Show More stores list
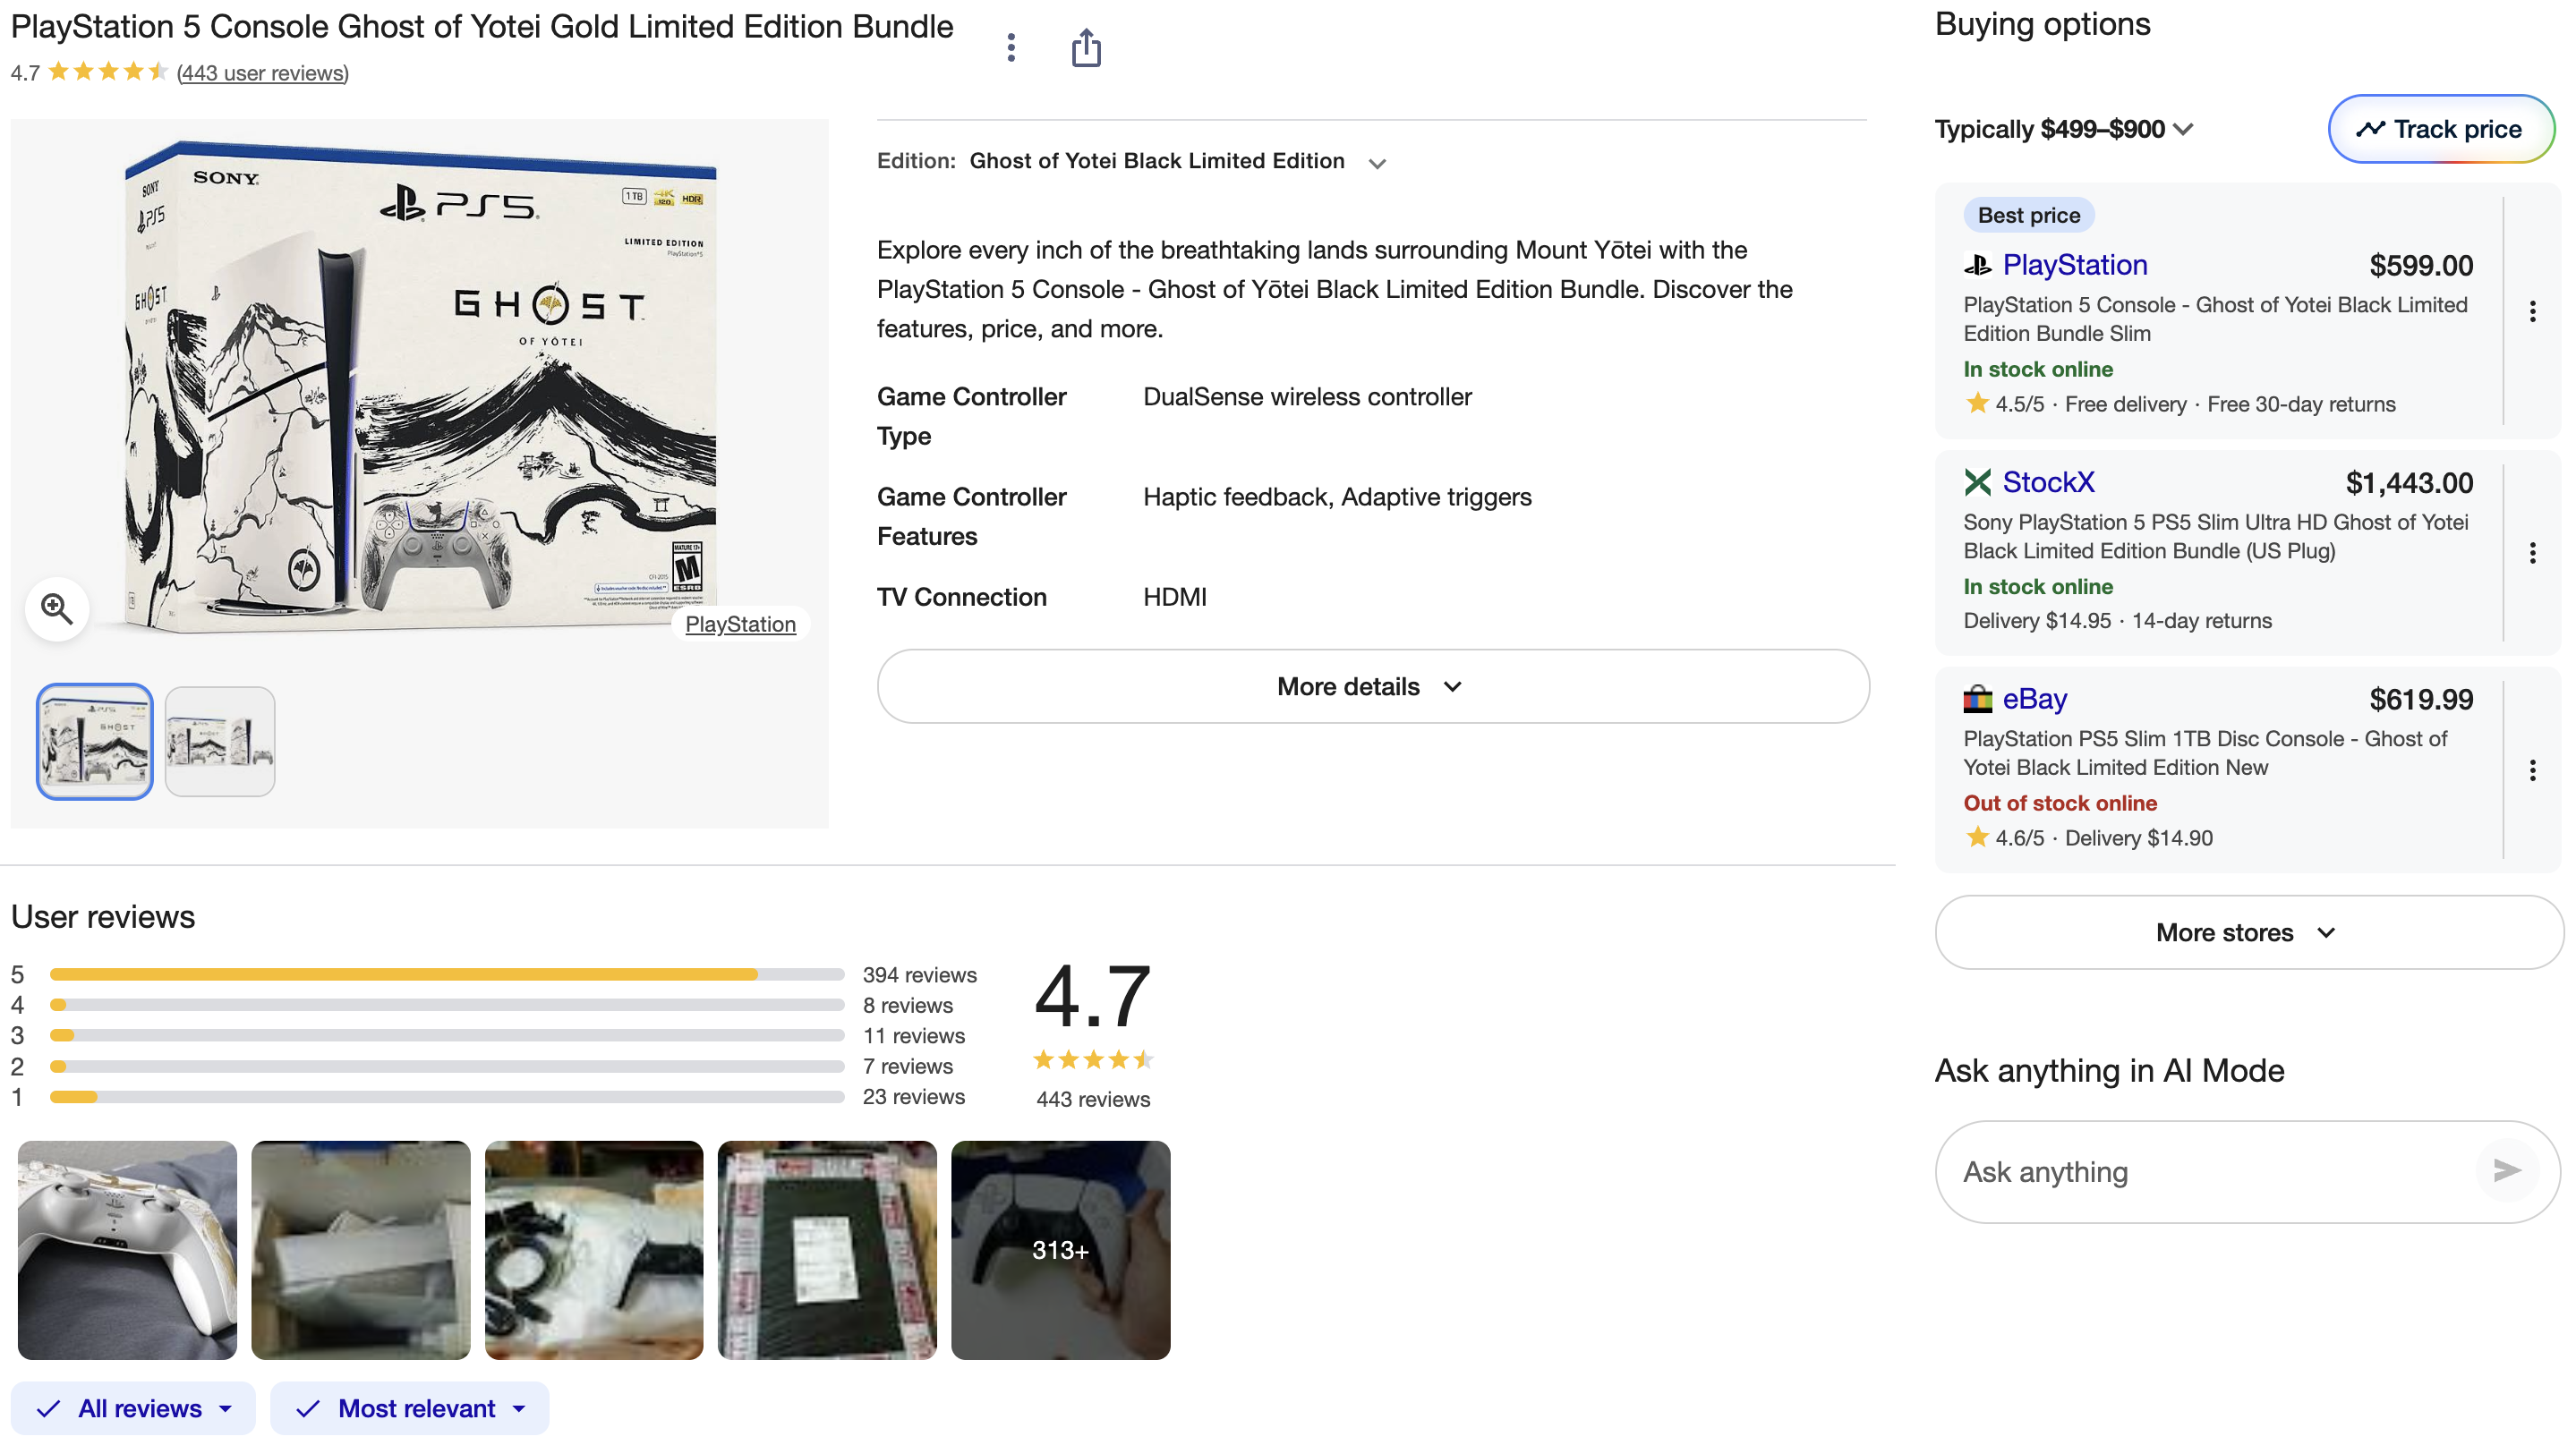The image size is (2576, 1445). [2247, 932]
